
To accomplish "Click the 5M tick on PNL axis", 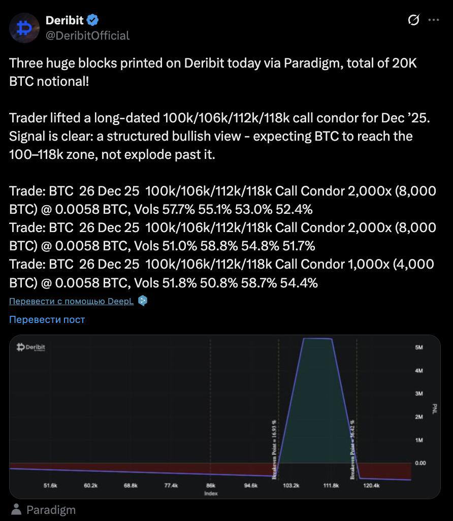I will click(x=419, y=347).
